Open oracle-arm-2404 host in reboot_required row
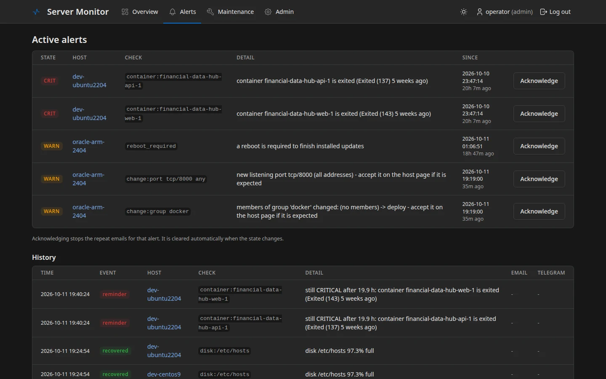This screenshot has height=379, width=606. click(x=88, y=146)
